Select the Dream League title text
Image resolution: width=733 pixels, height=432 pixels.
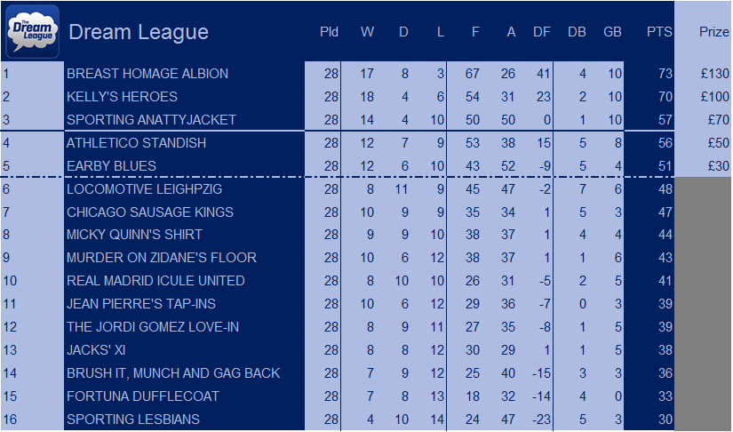139,32
